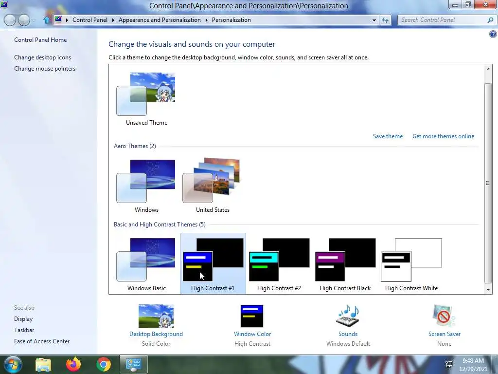Screen dimensions: 498x374
Task: Click the window title bar system icon
Action: click(4, 4)
